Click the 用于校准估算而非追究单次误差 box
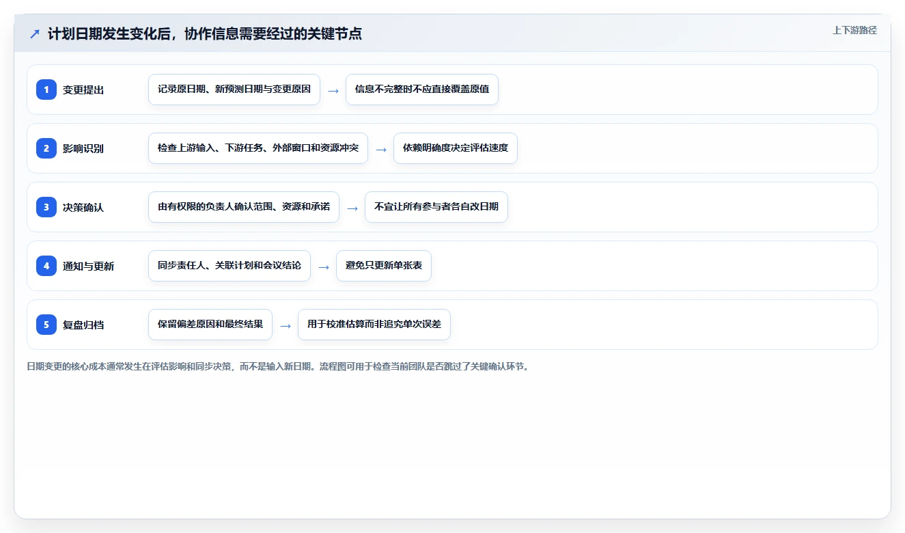Viewport: 905px width, 533px height. tap(374, 325)
